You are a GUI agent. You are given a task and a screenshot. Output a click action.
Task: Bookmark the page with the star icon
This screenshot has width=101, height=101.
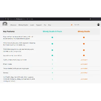pyautogui.click(x=90, y=19)
